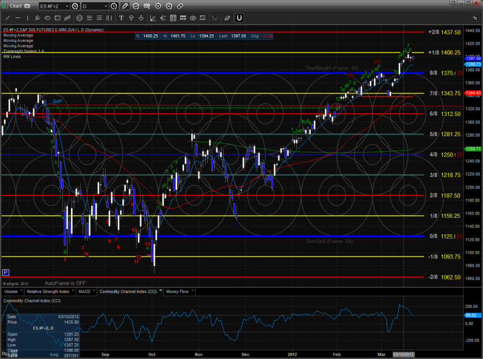Screen dimensions: 483x359
Task: Pick the ellipse drawing tool
Action: tap(47, 18)
